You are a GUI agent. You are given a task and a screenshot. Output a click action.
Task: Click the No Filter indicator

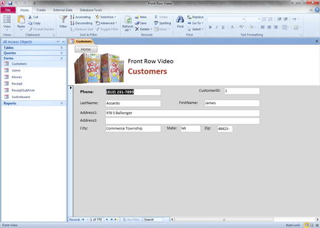pos(131,219)
